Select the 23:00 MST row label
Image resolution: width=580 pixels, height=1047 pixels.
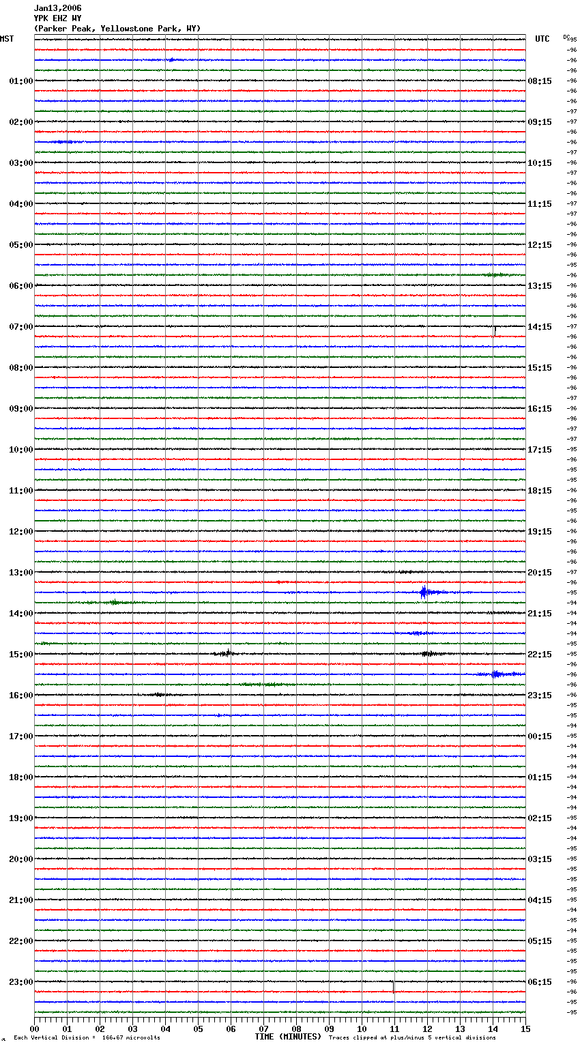[21, 982]
